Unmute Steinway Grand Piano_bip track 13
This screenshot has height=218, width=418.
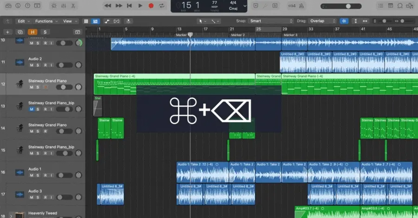32,109
